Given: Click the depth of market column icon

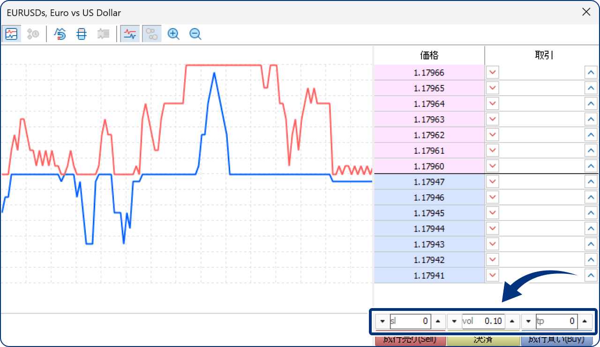Looking at the screenshot, I should (x=82, y=34).
